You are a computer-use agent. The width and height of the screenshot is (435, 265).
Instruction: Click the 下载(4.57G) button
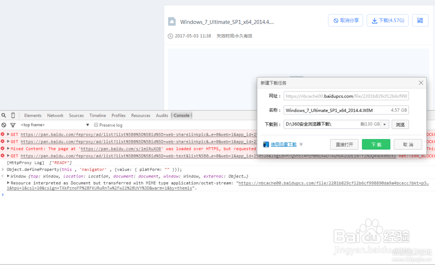pos(388,20)
